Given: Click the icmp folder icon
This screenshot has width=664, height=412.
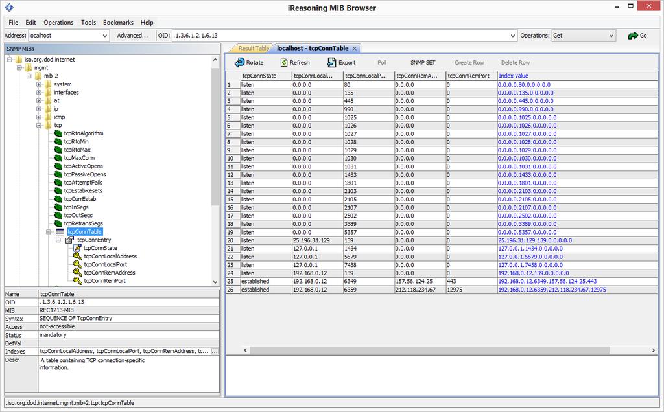Looking at the screenshot, I should 48,117.
